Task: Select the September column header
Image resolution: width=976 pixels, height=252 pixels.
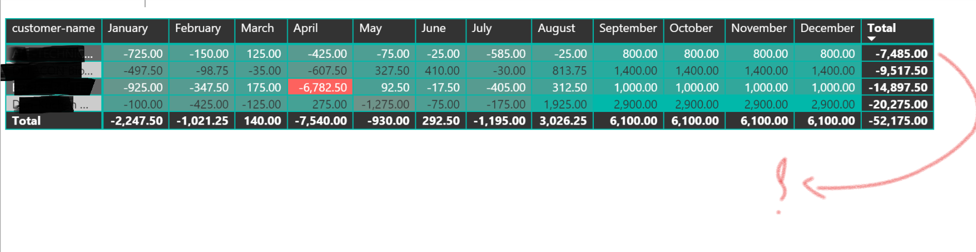Action: click(628, 28)
